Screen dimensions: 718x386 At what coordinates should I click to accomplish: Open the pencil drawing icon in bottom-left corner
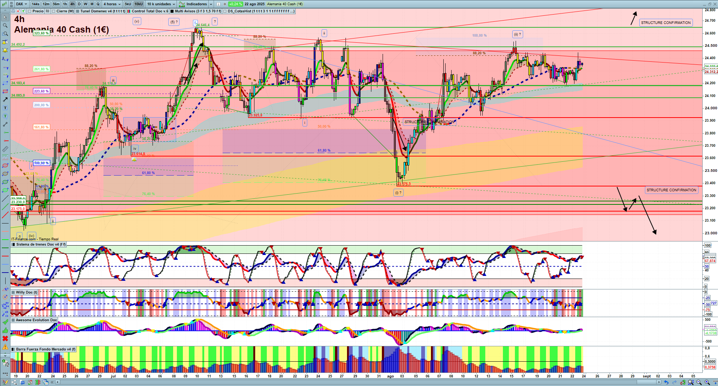5,382
